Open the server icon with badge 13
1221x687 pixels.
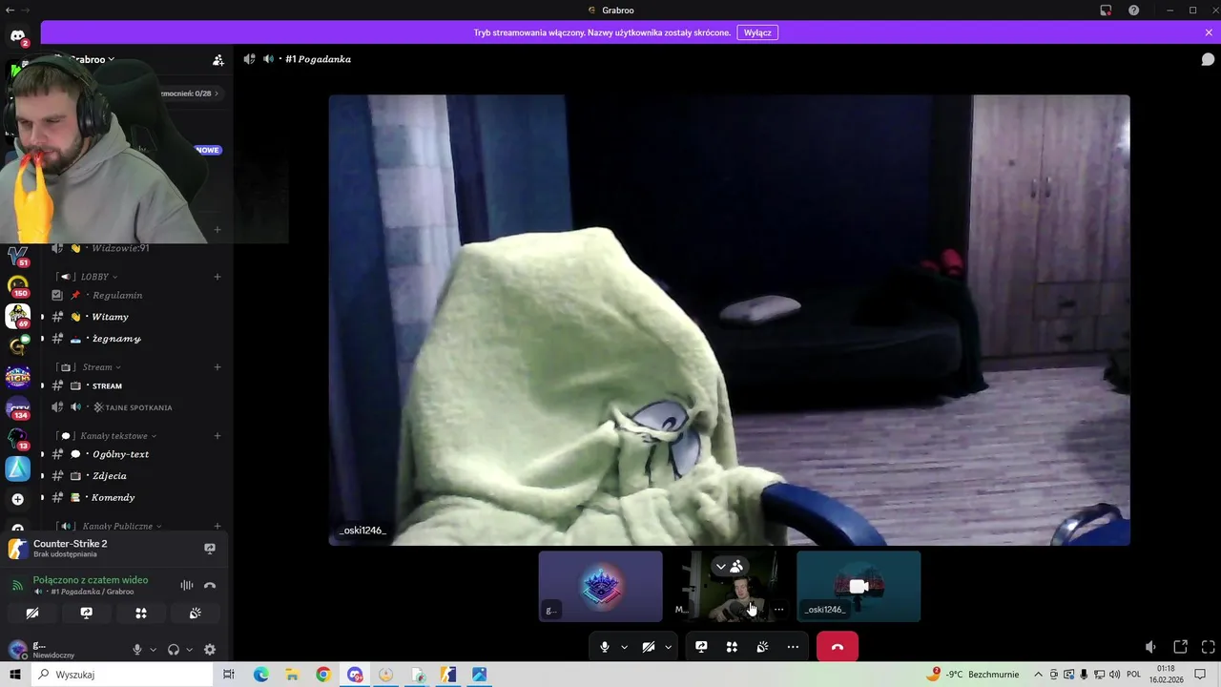click(17, 438)
